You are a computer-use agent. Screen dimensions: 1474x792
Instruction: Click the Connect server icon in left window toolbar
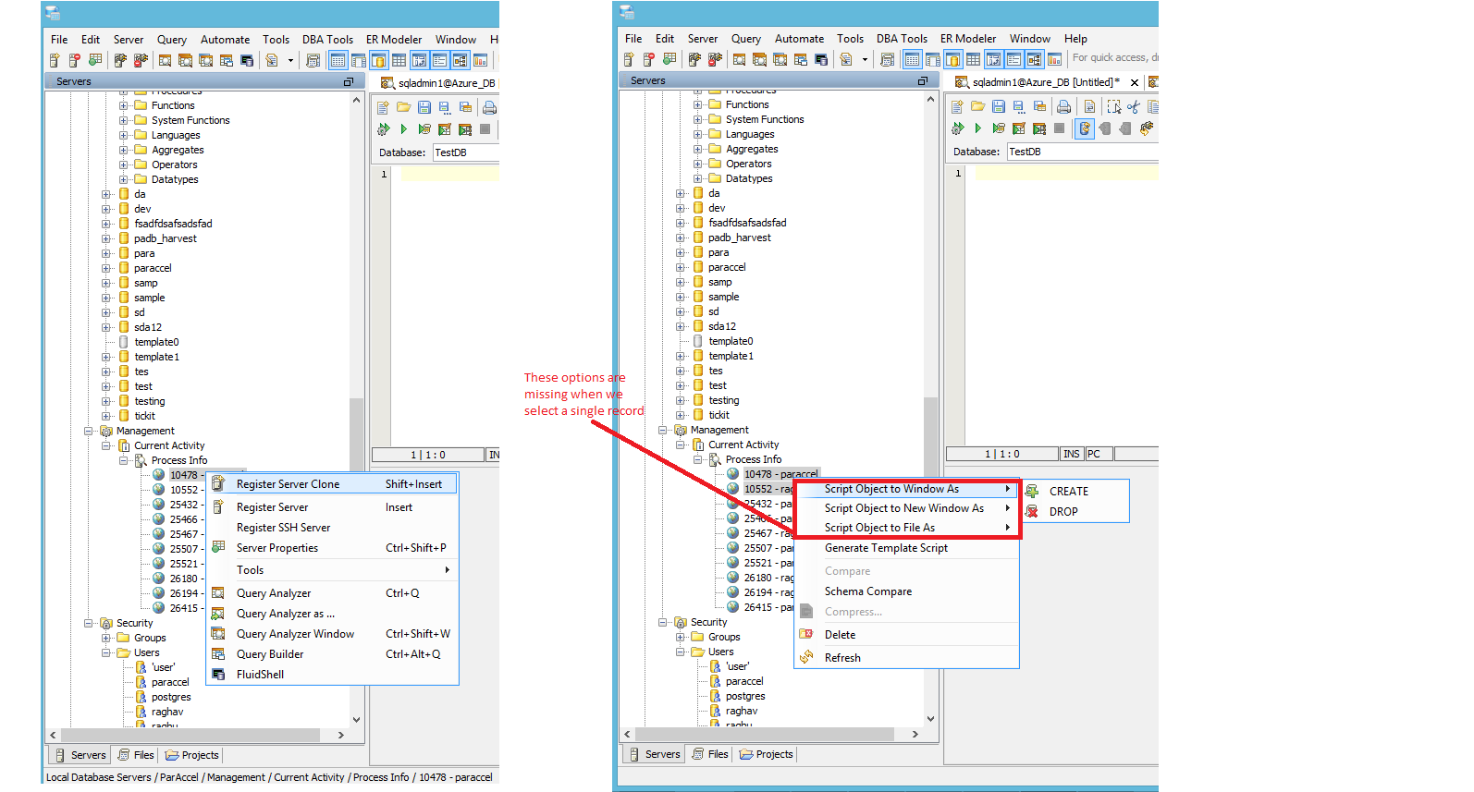[120, 60]
